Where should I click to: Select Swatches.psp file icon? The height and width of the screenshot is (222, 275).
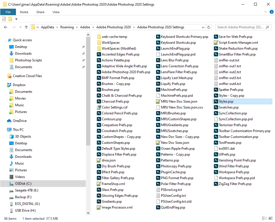click(216, 107)
